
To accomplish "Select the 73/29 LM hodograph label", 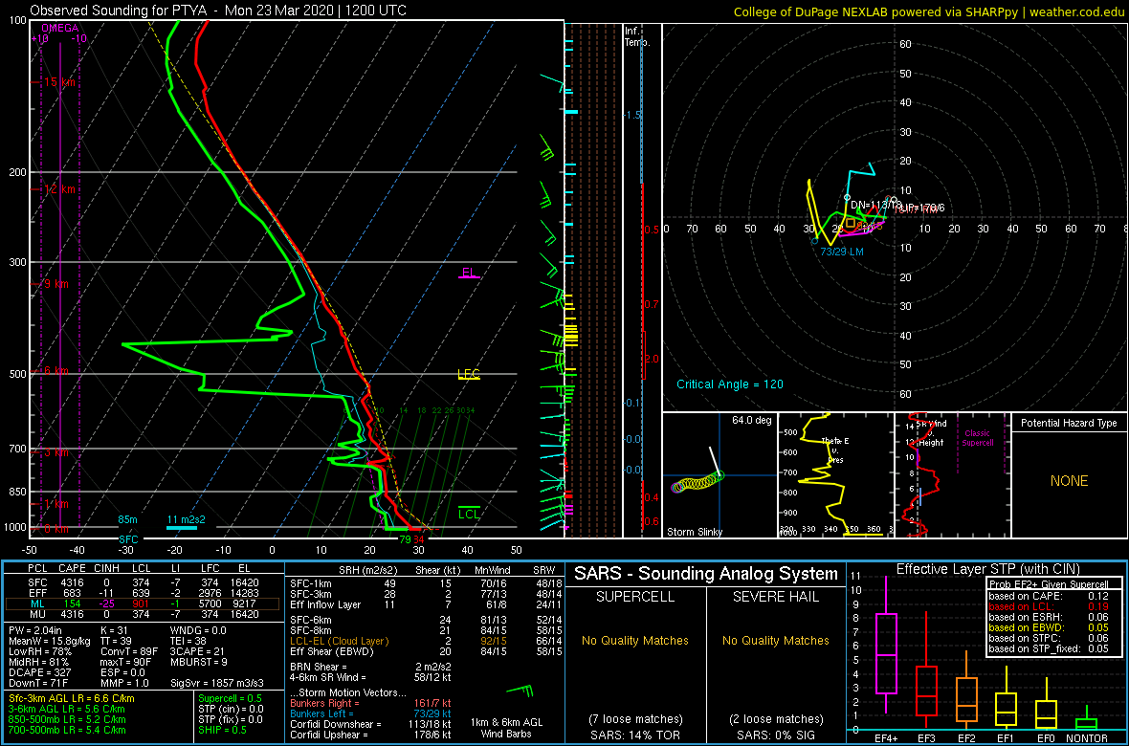I will pos(842,252).
